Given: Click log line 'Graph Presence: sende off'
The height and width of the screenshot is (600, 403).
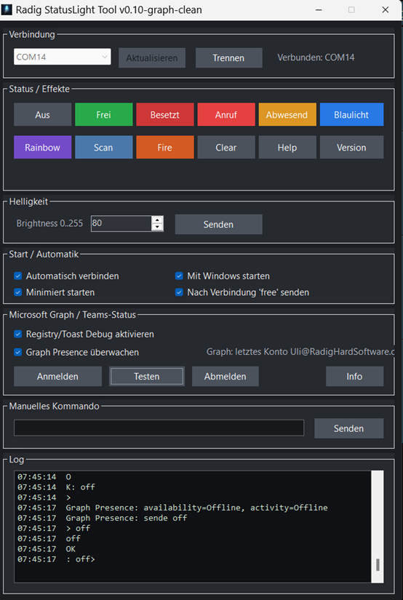Looking at the screenshot, I should [127, 518].
